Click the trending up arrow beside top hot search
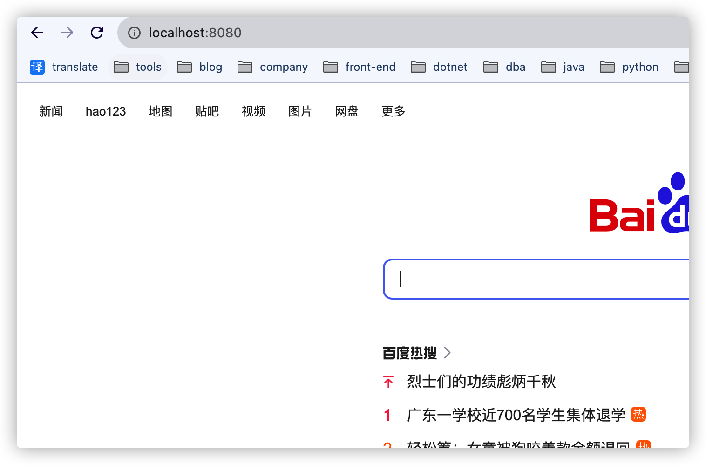Image resolution: width=706 pixels, height=465 pixels. click(387, 381)
